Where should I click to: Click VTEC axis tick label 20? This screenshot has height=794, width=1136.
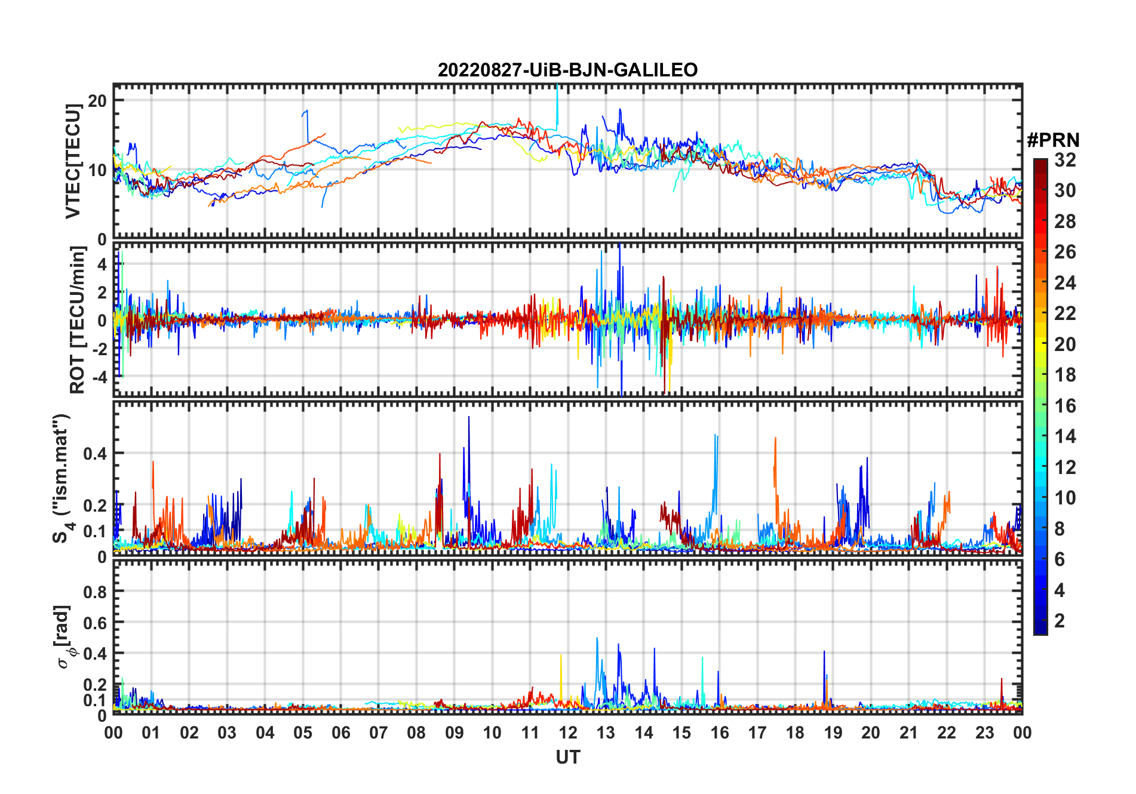point(98,101)
